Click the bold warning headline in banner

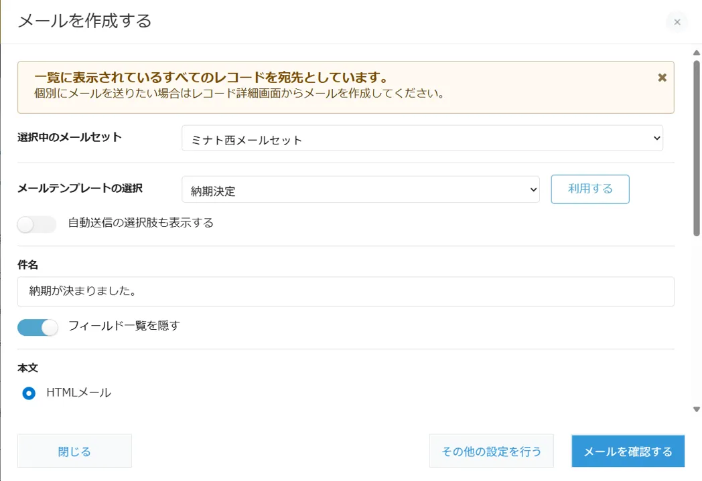point(211,78)
